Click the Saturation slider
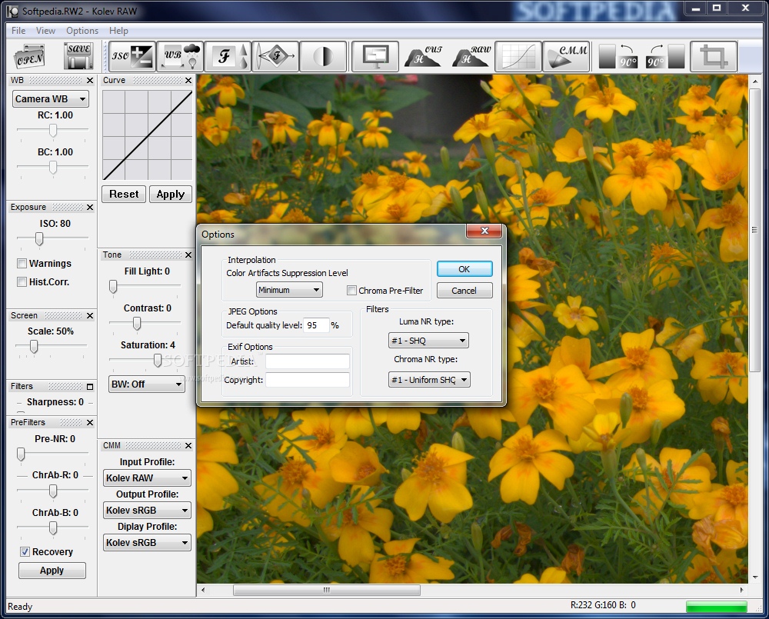 tap(157, 361)
